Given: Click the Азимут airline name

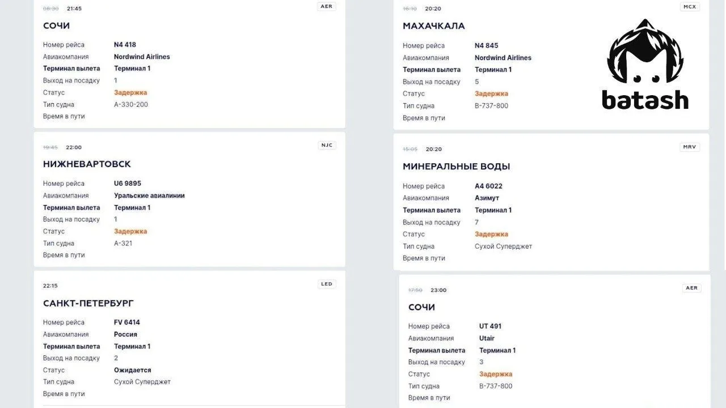Looking at the screenshot, I should pyautogui.click(x=487, y=198).
